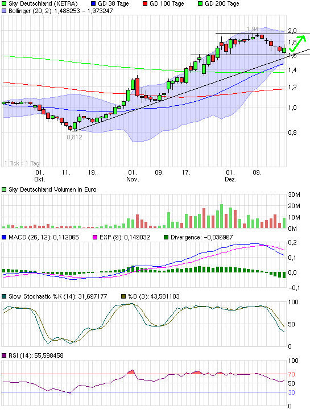Click '%D (3): 43,581103' label

pos(154,296)
